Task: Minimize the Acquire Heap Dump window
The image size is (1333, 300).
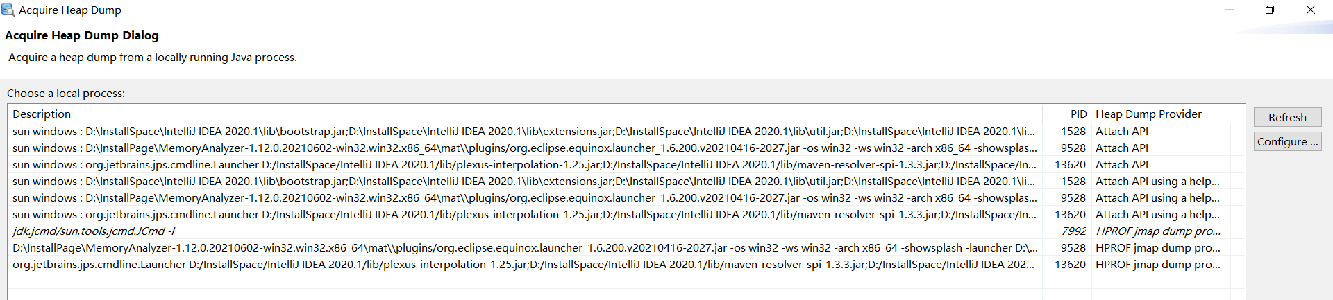Action: click(x=1230, y=10)
